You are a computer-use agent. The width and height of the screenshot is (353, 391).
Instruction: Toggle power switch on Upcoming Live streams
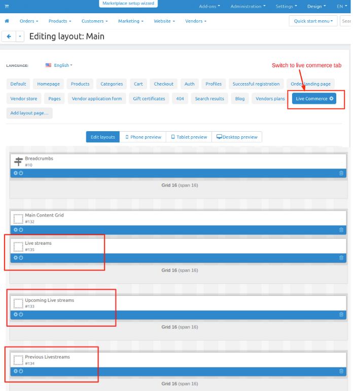(x=21, y=315)
